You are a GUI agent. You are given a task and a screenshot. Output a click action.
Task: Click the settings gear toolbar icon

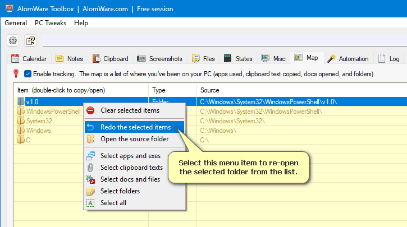coord(13,40)
